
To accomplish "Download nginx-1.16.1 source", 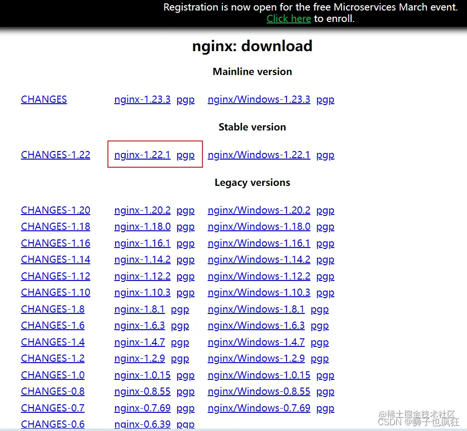I will pos(142,243).
